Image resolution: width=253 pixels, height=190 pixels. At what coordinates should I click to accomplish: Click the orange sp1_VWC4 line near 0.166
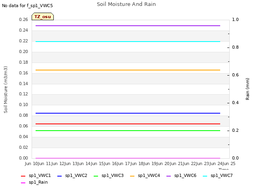pyautogui.click(x=128, y=70)
